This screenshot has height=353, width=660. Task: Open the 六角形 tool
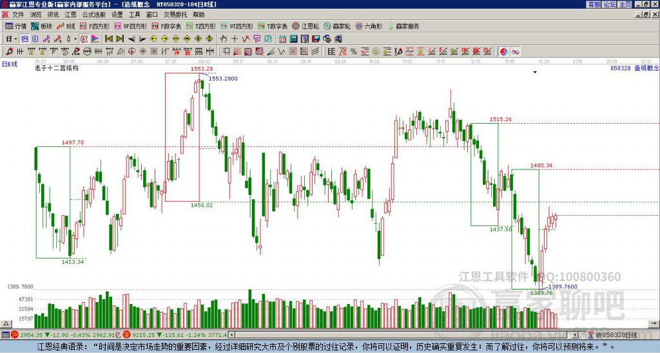click(x=369, y=26)
